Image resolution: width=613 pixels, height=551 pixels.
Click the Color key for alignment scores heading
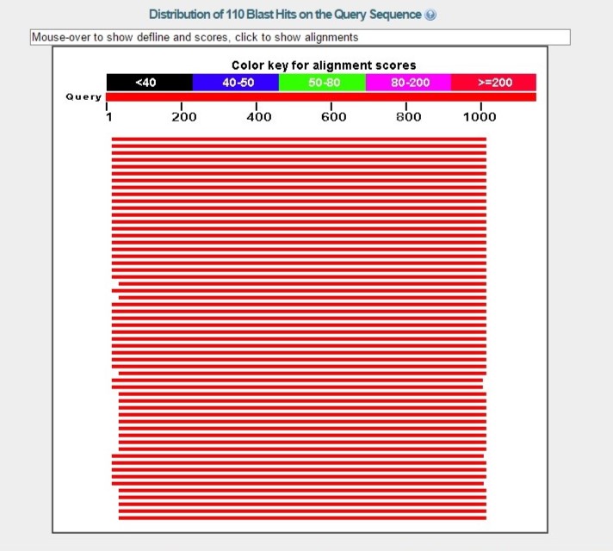323,65
